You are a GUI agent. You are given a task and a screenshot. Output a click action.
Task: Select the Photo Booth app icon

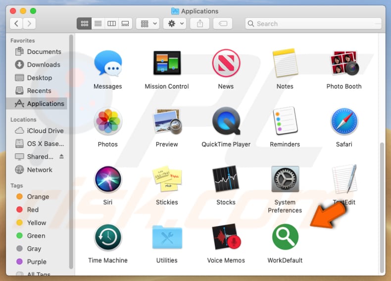tap(344, 63)
